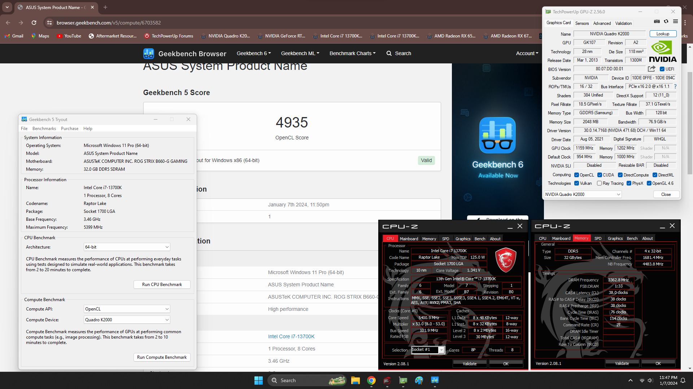Switch to GPU-Z Advanced tab
The image size is (693, 389).
click(602, 23)
